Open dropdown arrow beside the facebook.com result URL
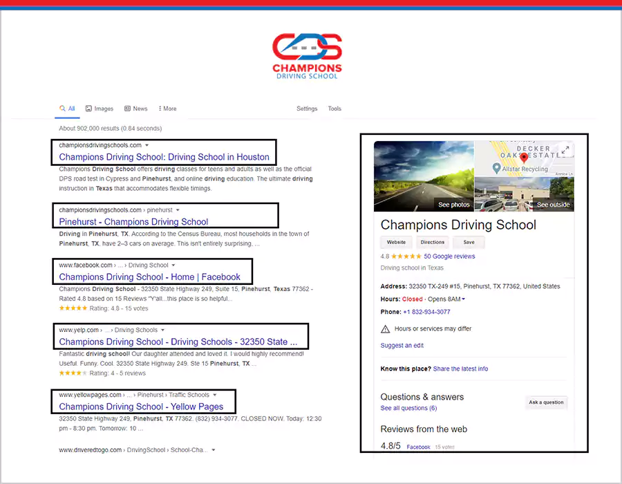Image resolution: width=622 pixels, height=484 pixels. tap(173, 266)
